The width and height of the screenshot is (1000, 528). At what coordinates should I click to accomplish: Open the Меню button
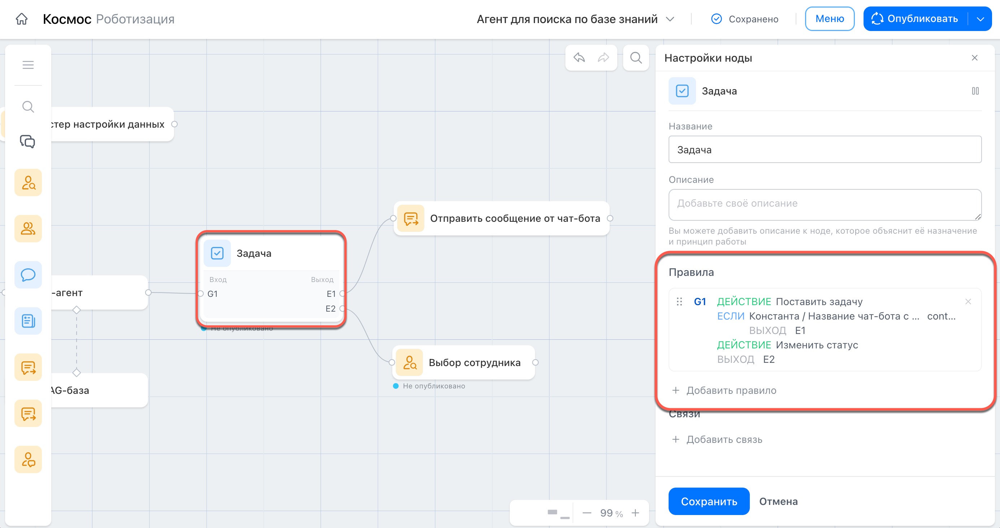click(829, 19)
